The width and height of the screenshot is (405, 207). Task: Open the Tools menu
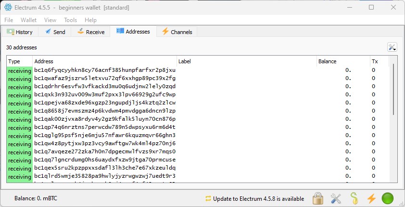(70, 20)
